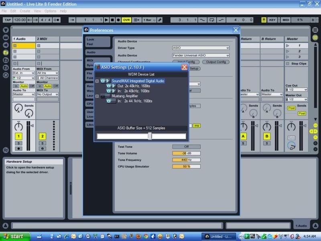Enable the SoundMAX Integrated Digital Audio device
The image size is (321, 241).
pyautogui.click(x=103, y=81)
